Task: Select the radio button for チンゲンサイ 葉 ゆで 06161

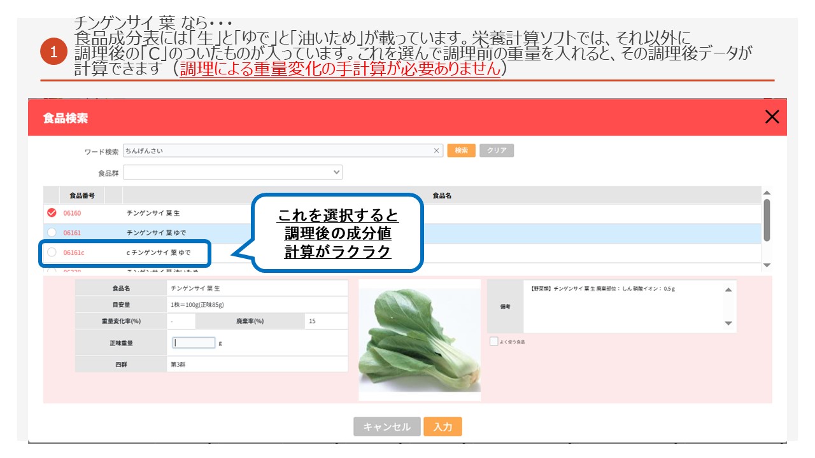Action: [52, 233]
